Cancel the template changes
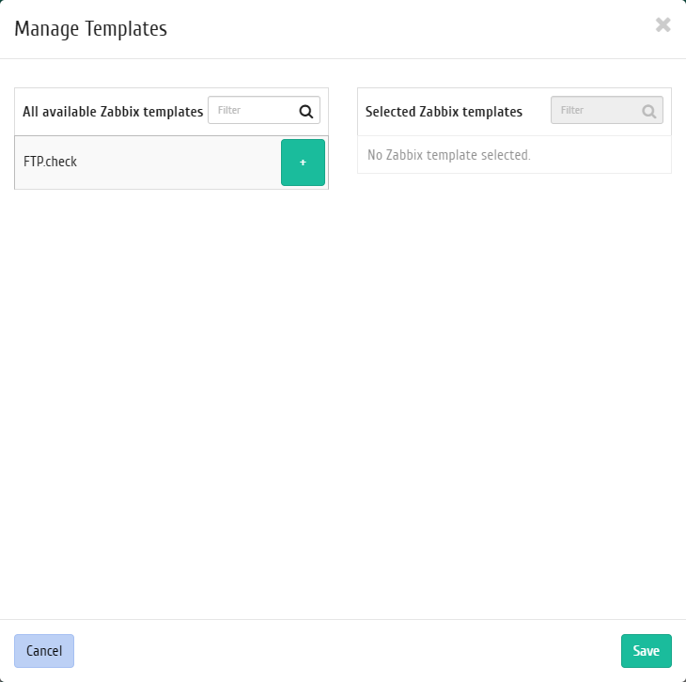686x682 pixels. click(x=44, y=651)
